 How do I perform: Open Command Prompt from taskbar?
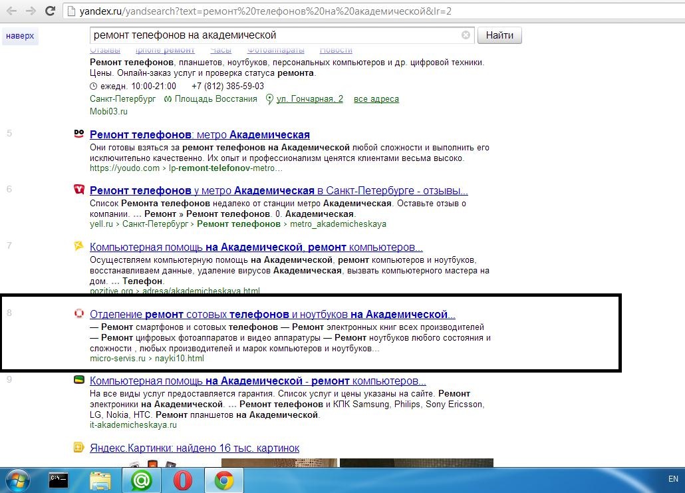pyautogui.click(x=58, y=480)
